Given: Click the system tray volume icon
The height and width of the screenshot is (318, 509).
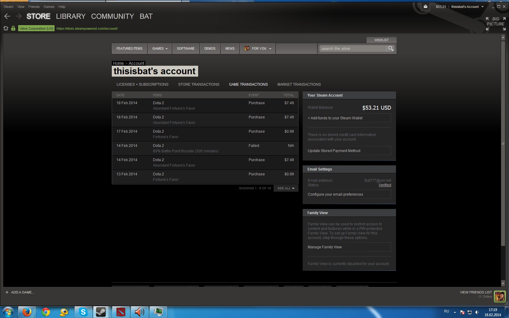Looking at the screenshot, I should click(x=477, y=312).
